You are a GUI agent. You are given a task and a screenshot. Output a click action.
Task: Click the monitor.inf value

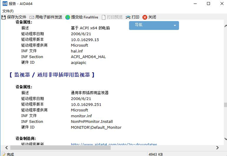[x=82, y=116]
